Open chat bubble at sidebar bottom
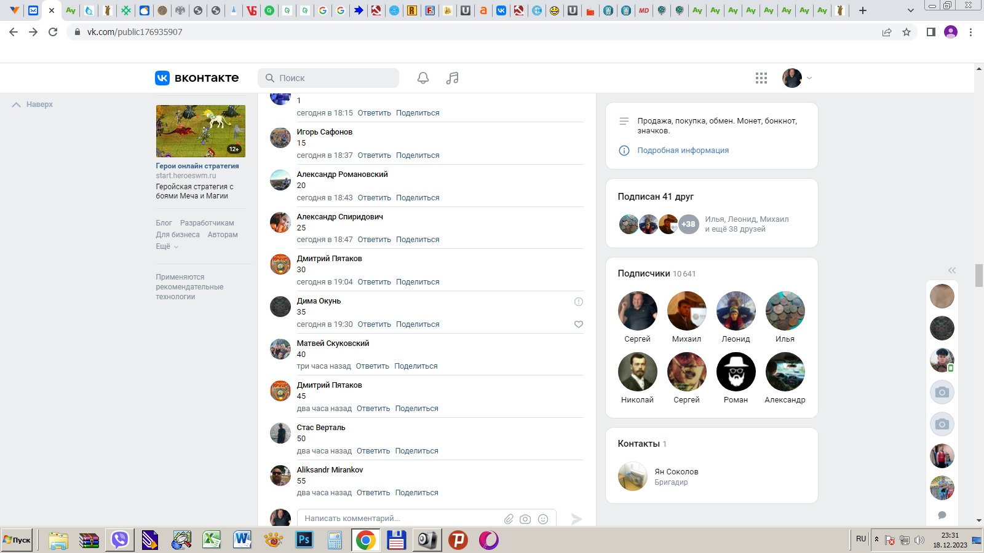 942,515
